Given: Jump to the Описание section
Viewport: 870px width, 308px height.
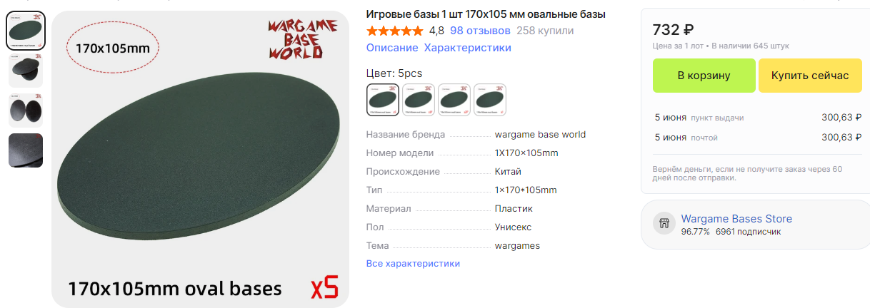Looking at the screenshot, I should tap(392, 48).
